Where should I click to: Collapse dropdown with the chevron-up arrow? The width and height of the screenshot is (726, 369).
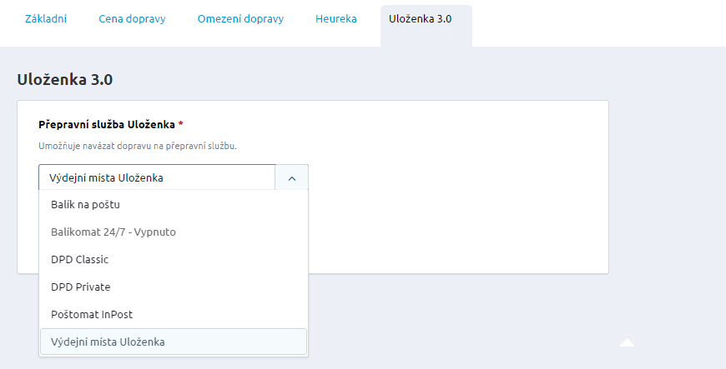coord(292,178)
